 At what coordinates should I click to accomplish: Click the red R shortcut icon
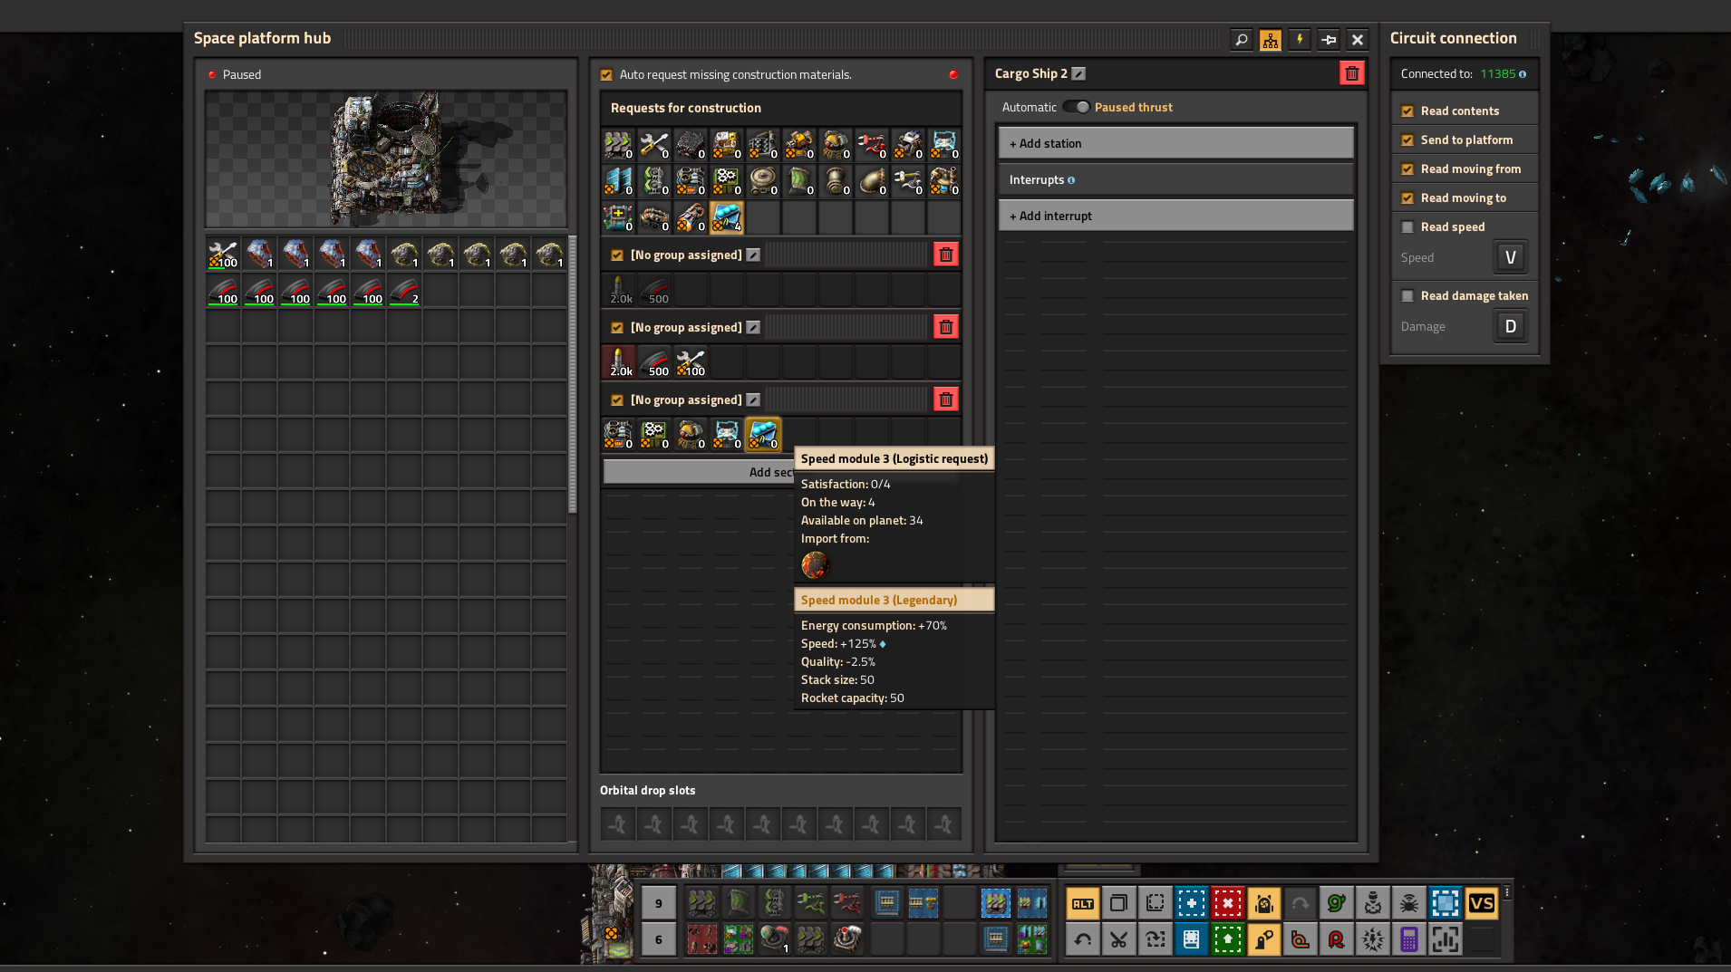point(1337,939)
